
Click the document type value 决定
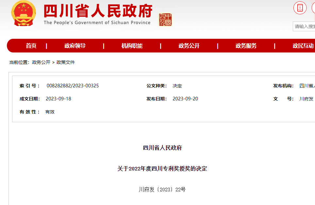pos(177,86)
